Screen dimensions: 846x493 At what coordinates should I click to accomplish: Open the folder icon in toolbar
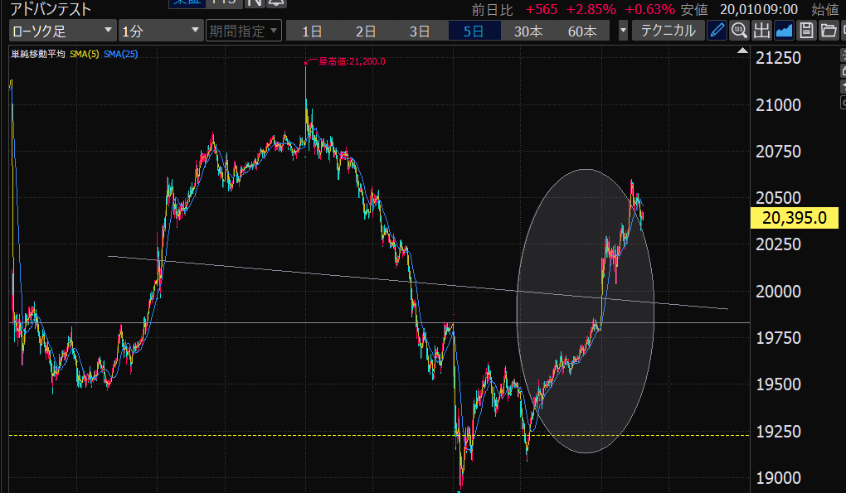tap(827, 31)
